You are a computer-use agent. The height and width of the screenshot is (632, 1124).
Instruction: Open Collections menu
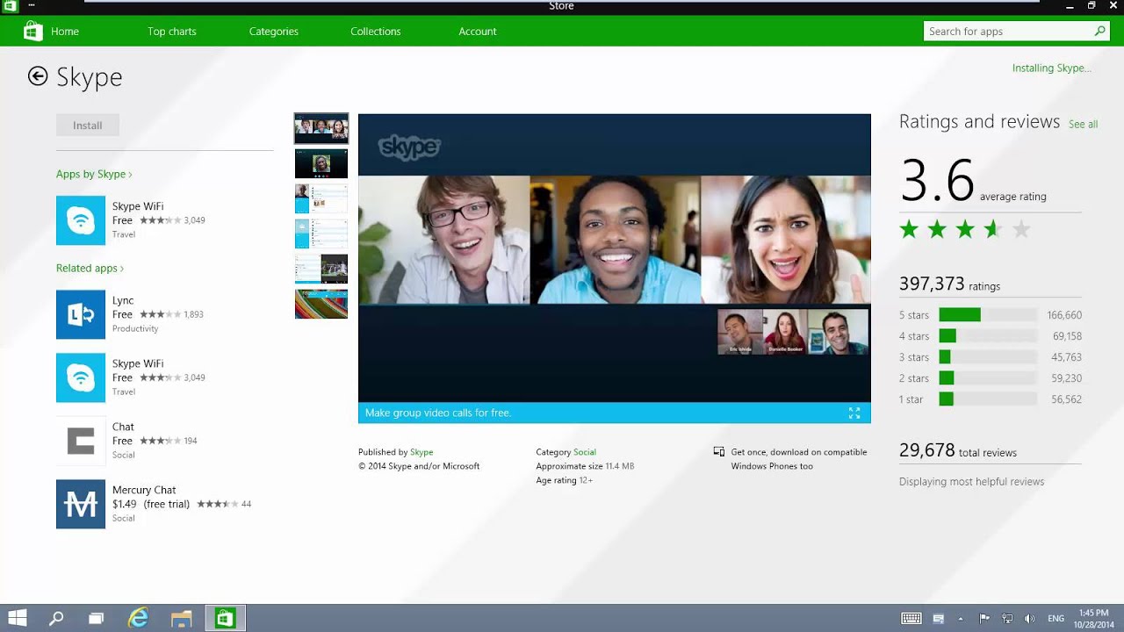(x=376, y=32)
